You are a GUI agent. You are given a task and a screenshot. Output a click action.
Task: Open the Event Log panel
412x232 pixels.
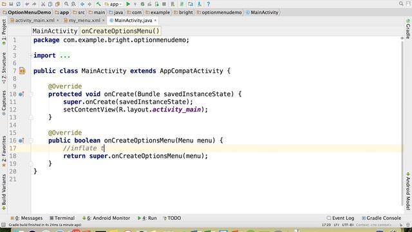point(341,218)
